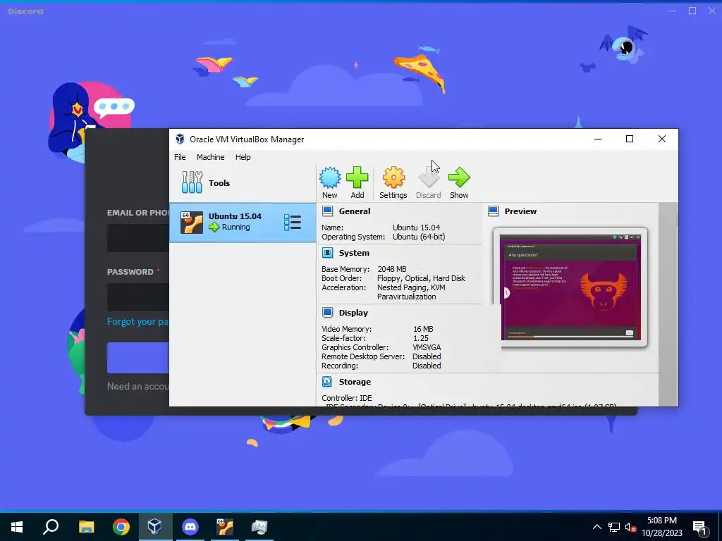Click the New virtual machine icon
Screen dimensions: 722x541
(x=330, y=178)
